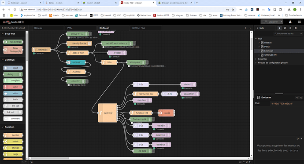Select the link out palette node
The width and height of the screenshot is (304, 164).
click(x=13, y=112)
